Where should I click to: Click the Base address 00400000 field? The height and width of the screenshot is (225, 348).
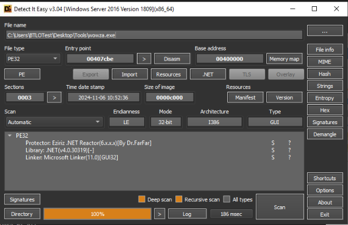[230, 59]
